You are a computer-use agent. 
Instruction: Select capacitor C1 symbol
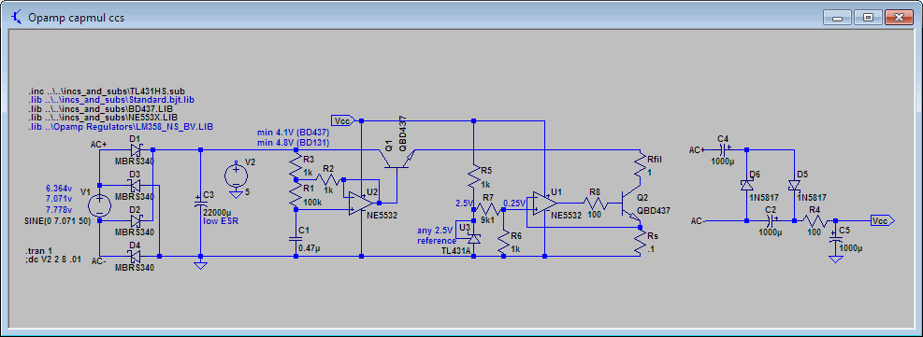pyautogui.click(x=295, y=238)
